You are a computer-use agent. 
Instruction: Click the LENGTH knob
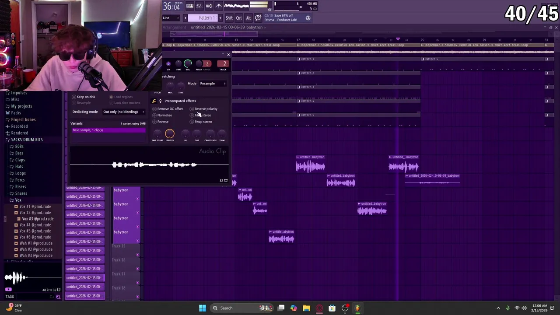[170, 134]
